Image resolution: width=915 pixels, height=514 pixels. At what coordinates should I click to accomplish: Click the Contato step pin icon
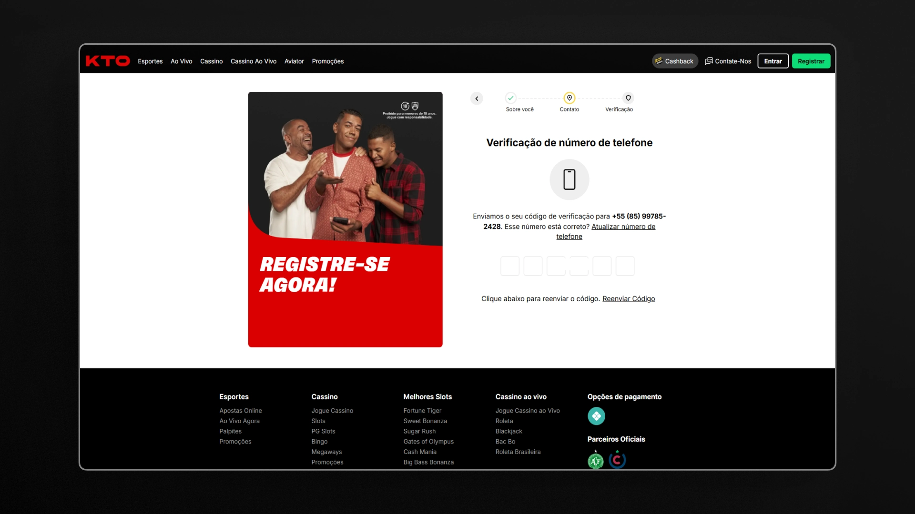(569, 98)
